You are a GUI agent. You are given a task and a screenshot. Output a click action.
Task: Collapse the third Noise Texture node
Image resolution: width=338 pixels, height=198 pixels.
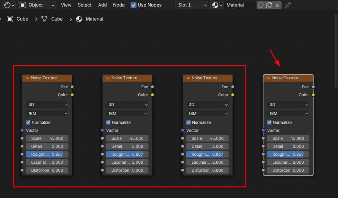point(188,78)
